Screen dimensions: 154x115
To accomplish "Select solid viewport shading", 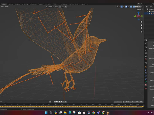I will click(136, 7).
